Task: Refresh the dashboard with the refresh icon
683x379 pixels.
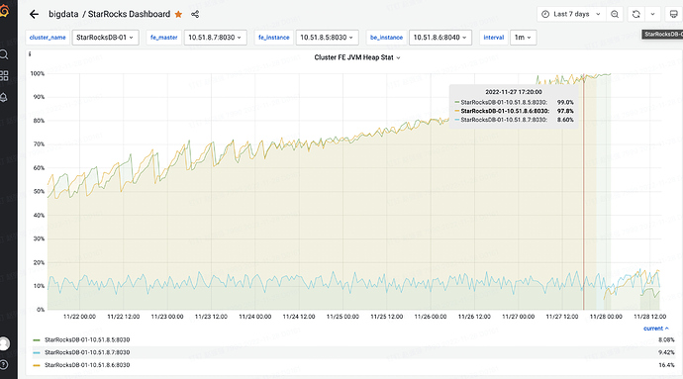Action: (x=635, y=15)
